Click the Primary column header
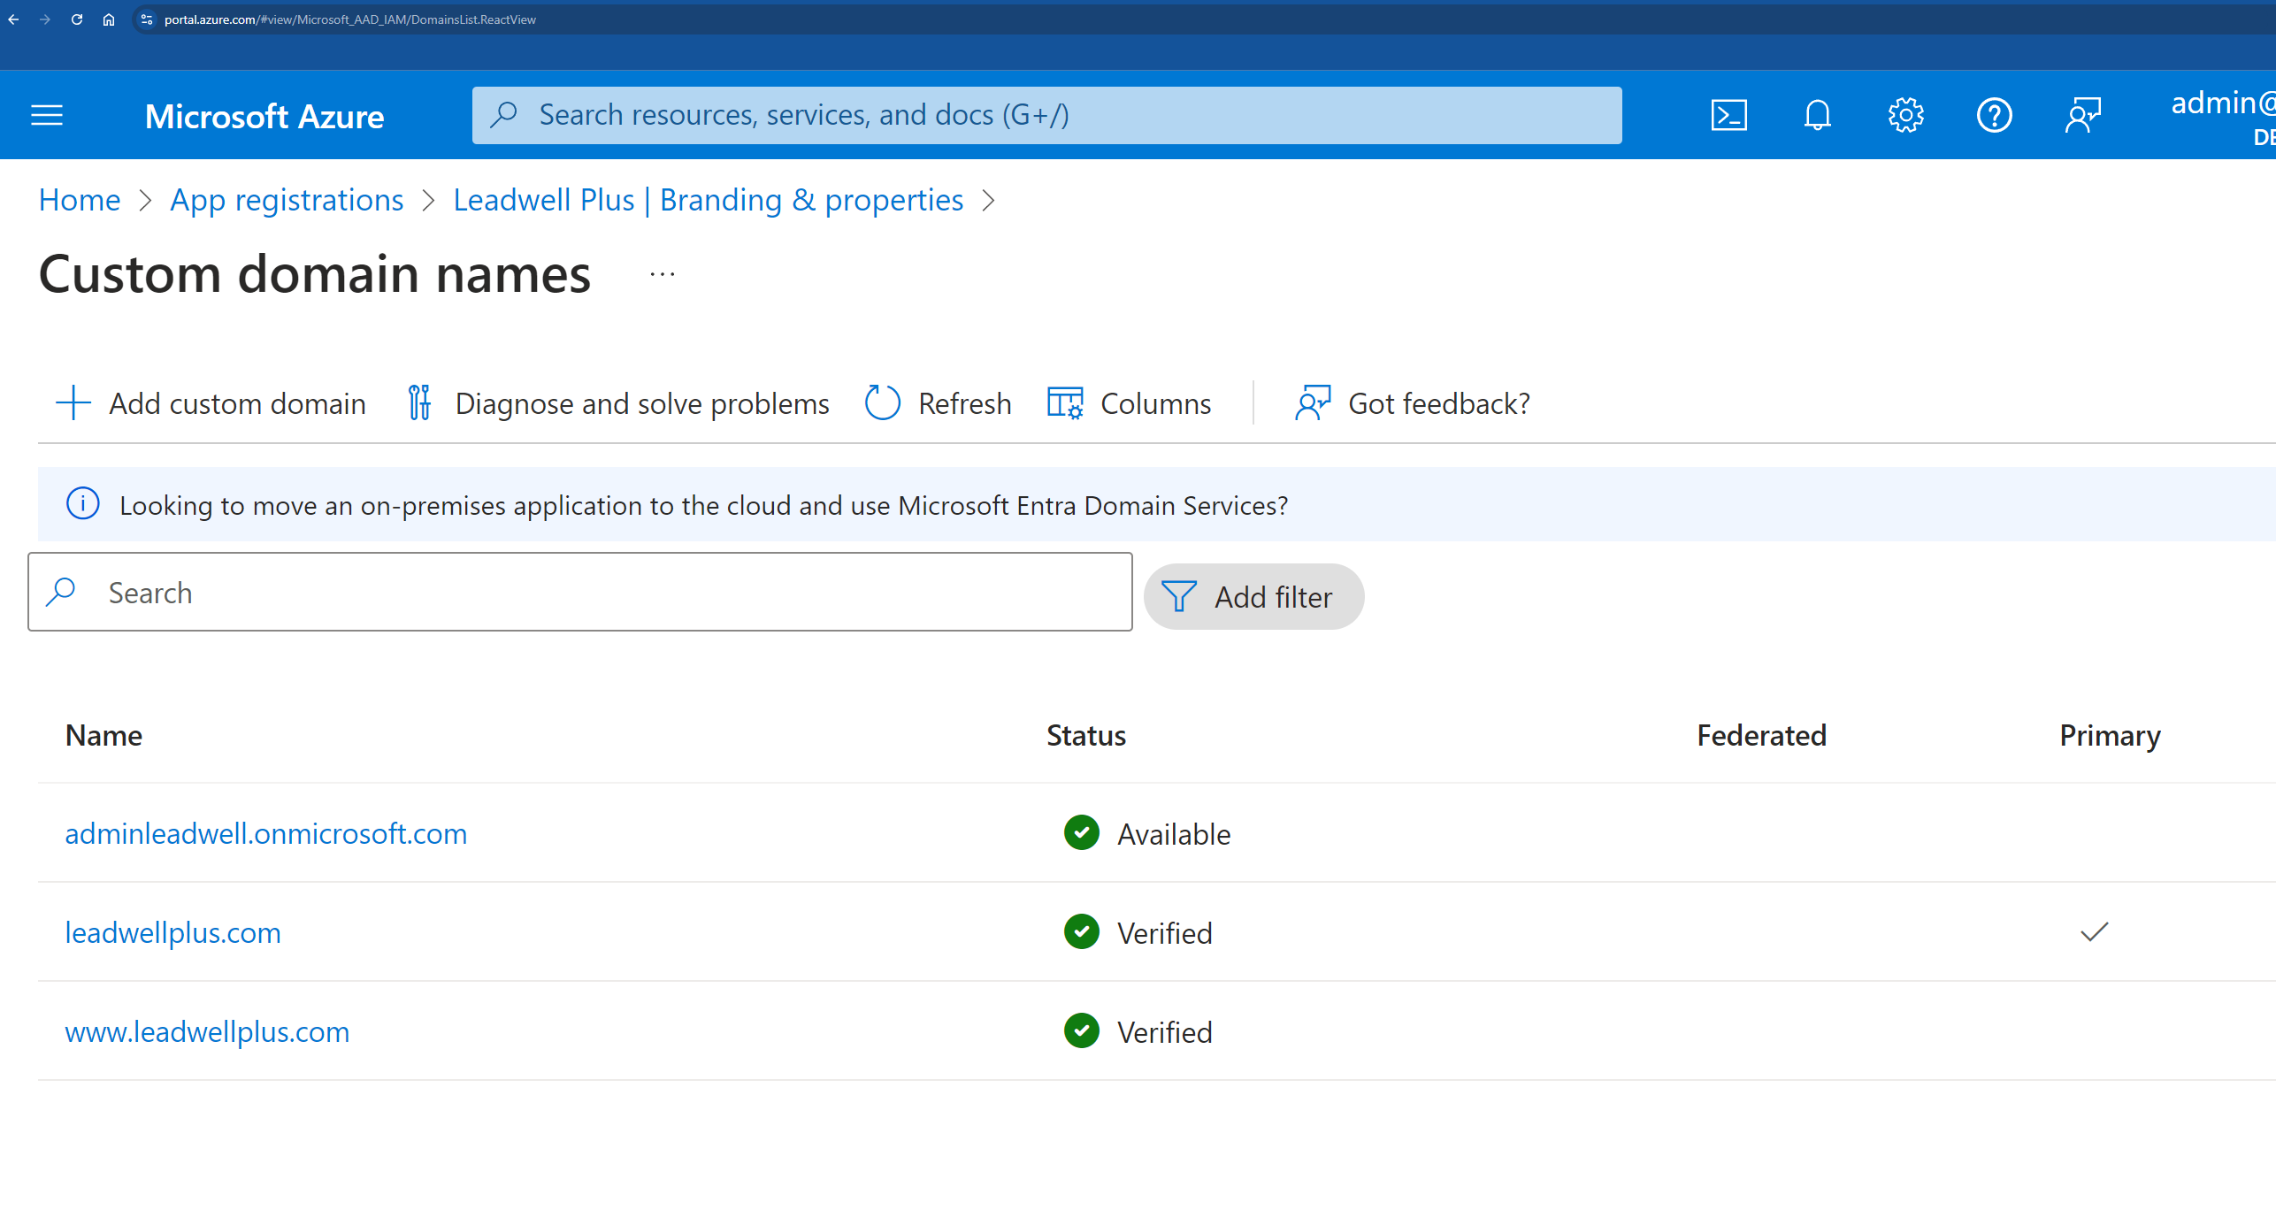This screenshot has height=1210, width=2276. coord(2110,735)
